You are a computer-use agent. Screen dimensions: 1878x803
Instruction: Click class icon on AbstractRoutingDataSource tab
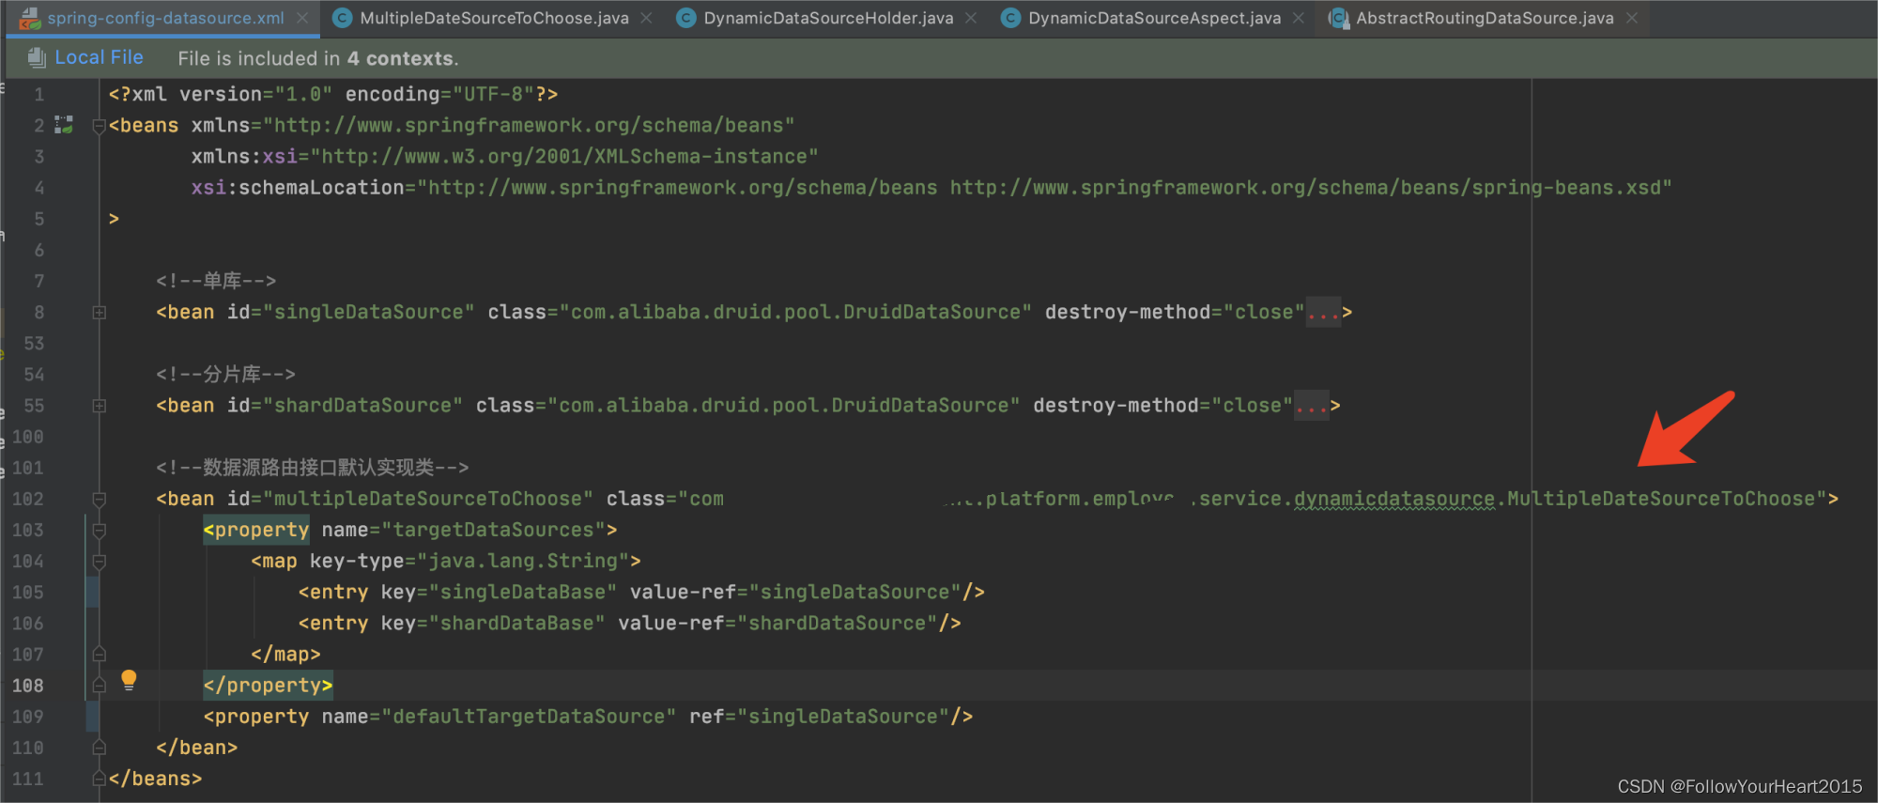pos(1338,18)
